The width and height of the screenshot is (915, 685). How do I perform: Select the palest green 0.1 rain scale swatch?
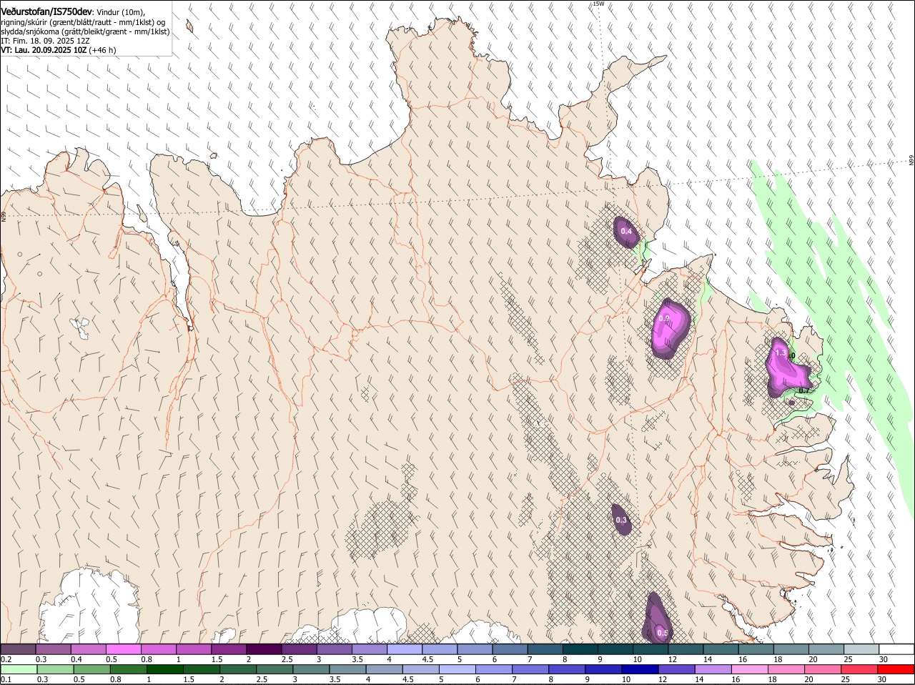tap(19, 670)
